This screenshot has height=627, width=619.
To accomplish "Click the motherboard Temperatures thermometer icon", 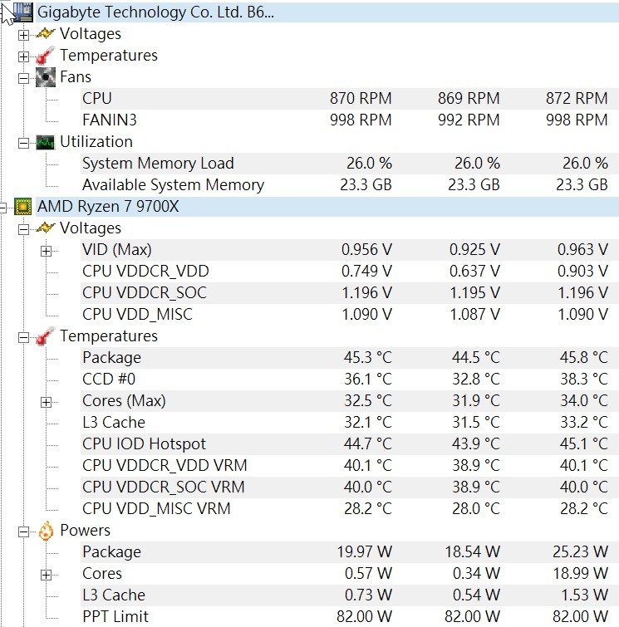I will [x=45, y=55].
